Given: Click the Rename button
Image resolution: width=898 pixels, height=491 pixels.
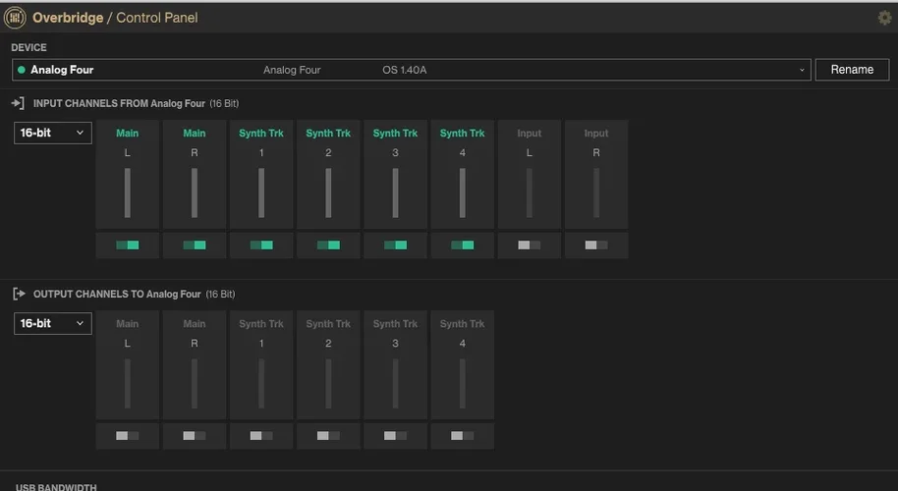Looking at the screenshot, I should pos(852,70).
